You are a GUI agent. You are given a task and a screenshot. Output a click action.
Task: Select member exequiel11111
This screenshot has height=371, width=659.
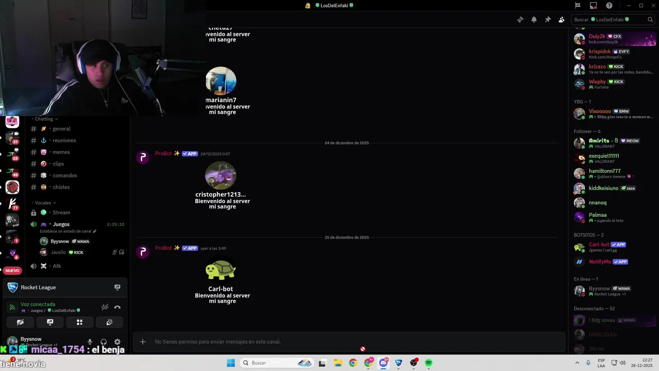pyautogui.click(x=614, y=158)
